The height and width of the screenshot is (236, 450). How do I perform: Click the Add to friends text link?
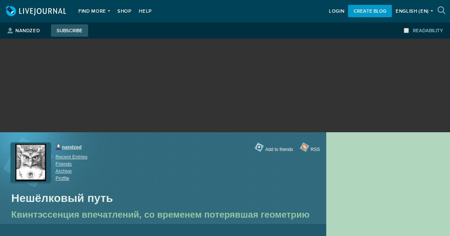click(x=279, y=149)
